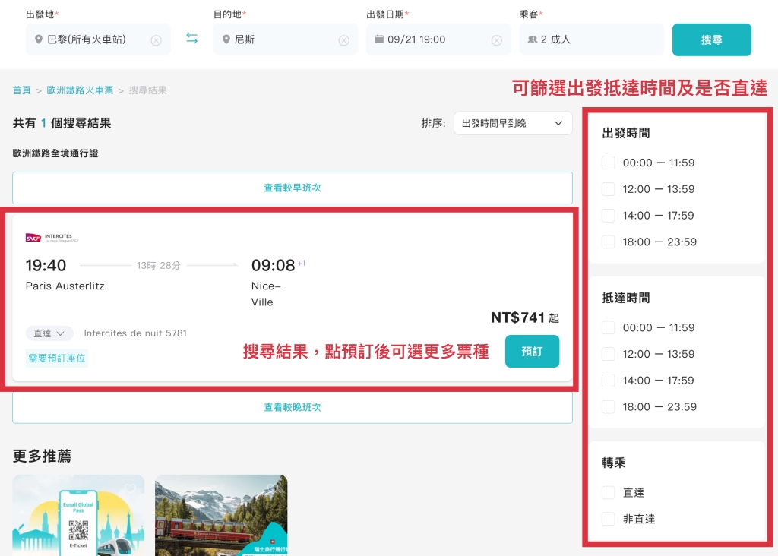Clear the 尼斯 destination field
This screenshot has width=778, height=556.
[x=344, y=40]
